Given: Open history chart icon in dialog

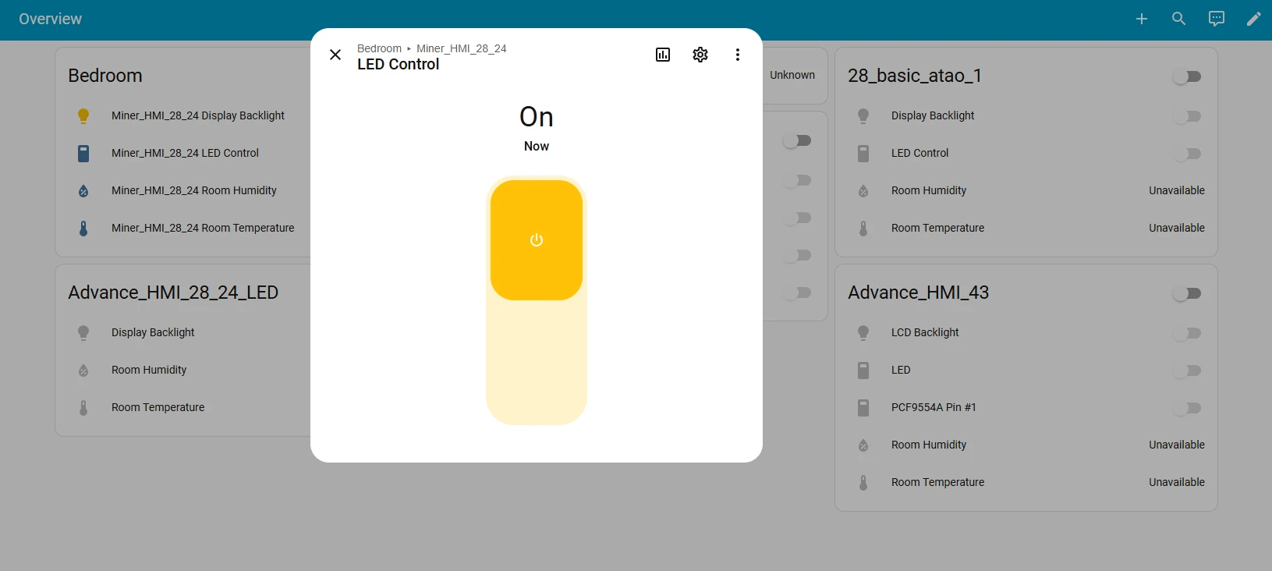Looking at the screenshot, I should (x=663, y=55).
